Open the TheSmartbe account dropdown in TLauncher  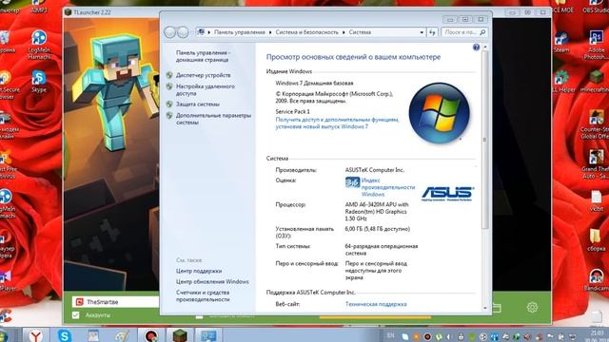[x=116, y=302]
